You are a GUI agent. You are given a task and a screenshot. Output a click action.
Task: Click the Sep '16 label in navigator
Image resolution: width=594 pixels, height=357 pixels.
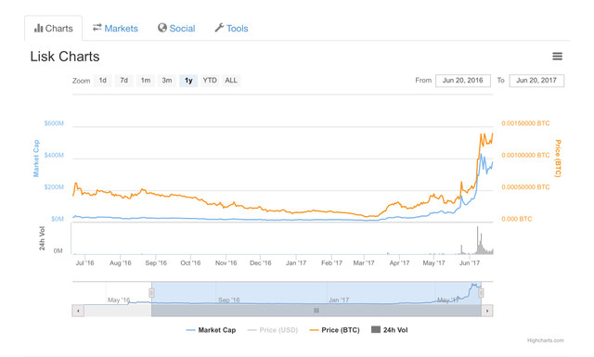pos(229,300)
